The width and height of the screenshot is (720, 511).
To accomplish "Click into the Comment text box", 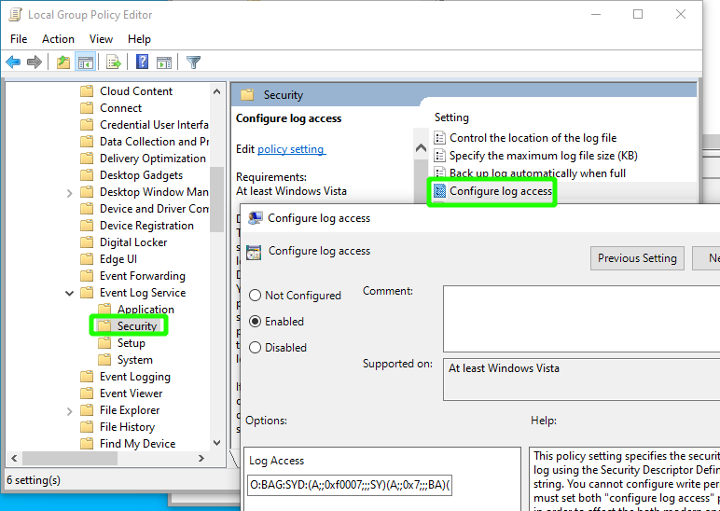I will coord(581,319).
